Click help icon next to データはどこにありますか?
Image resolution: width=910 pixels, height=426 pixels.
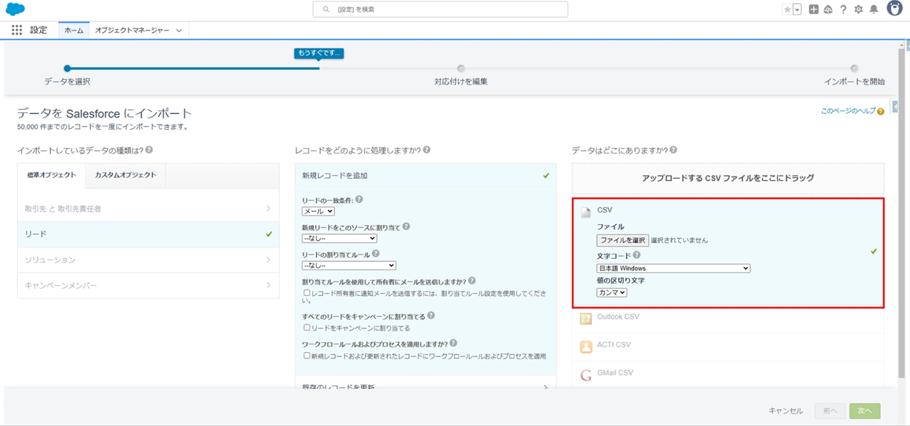[x=673, y=150]
